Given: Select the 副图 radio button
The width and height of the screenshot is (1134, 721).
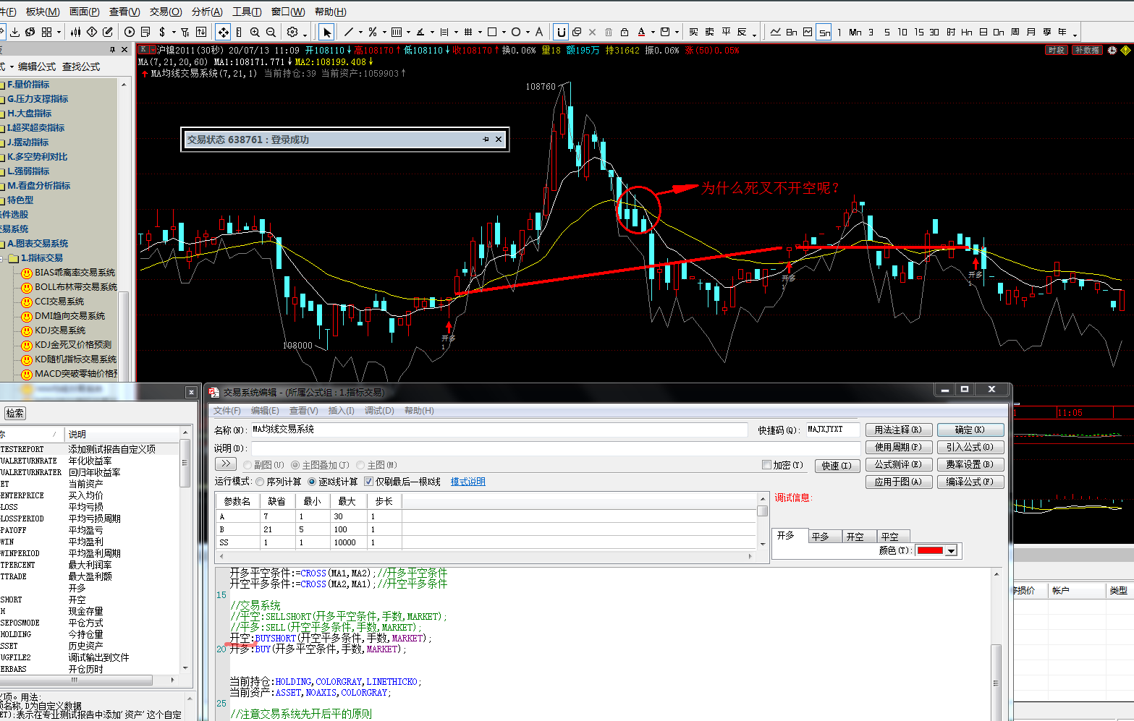Looking at the screenshot, I should pyautogui.click(x=248, y=465).
